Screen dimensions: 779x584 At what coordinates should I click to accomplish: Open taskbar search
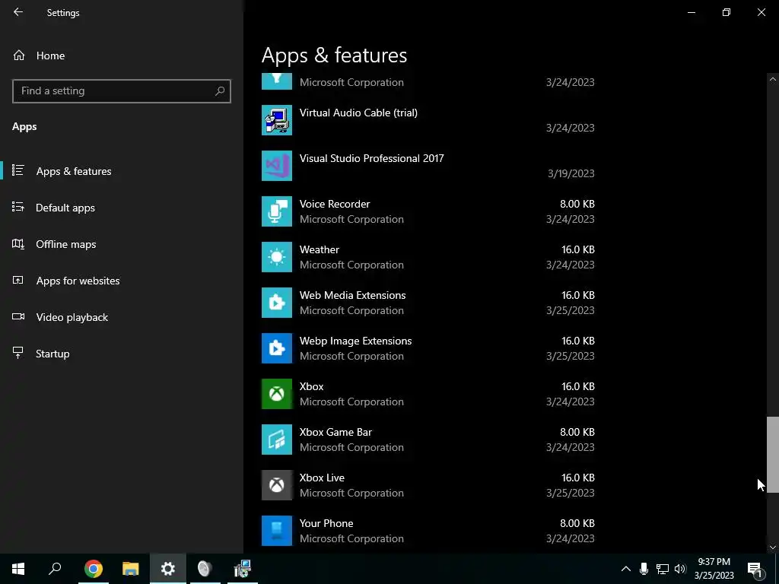click(55, 569)
